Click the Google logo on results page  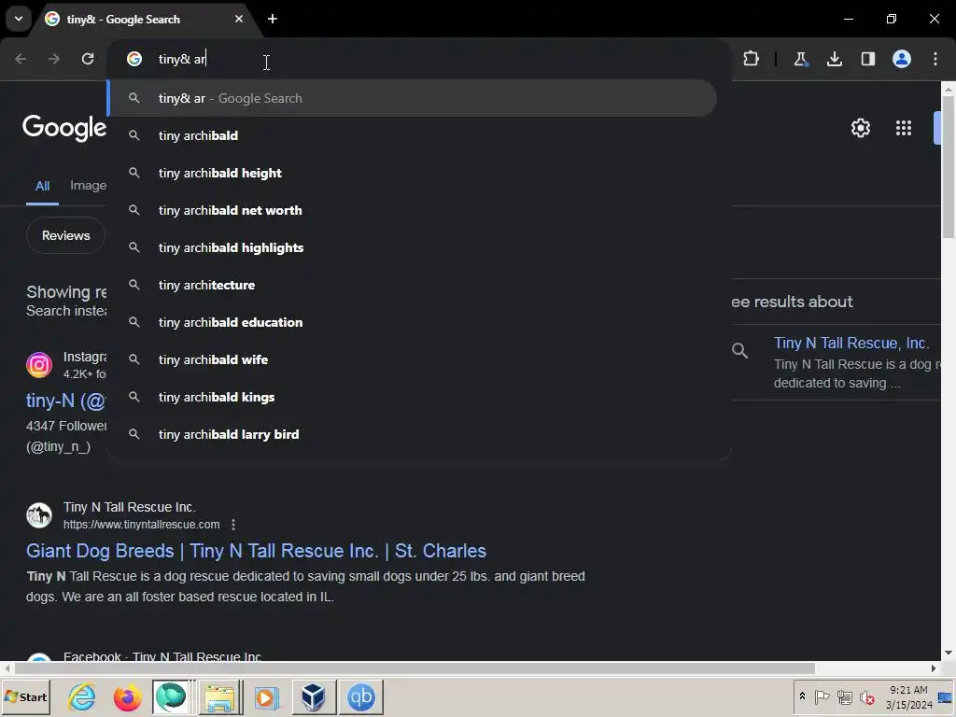point(64,128)
